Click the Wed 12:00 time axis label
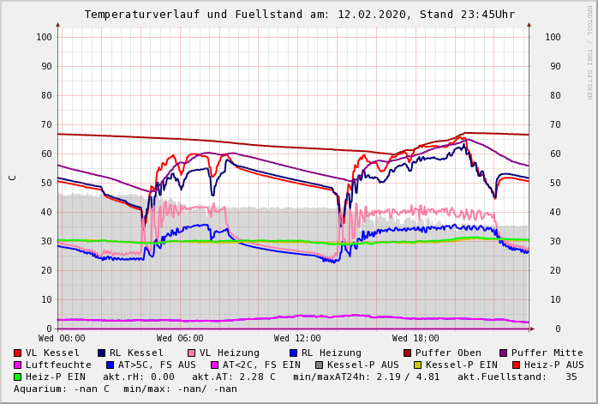 (x=297, y=339)
